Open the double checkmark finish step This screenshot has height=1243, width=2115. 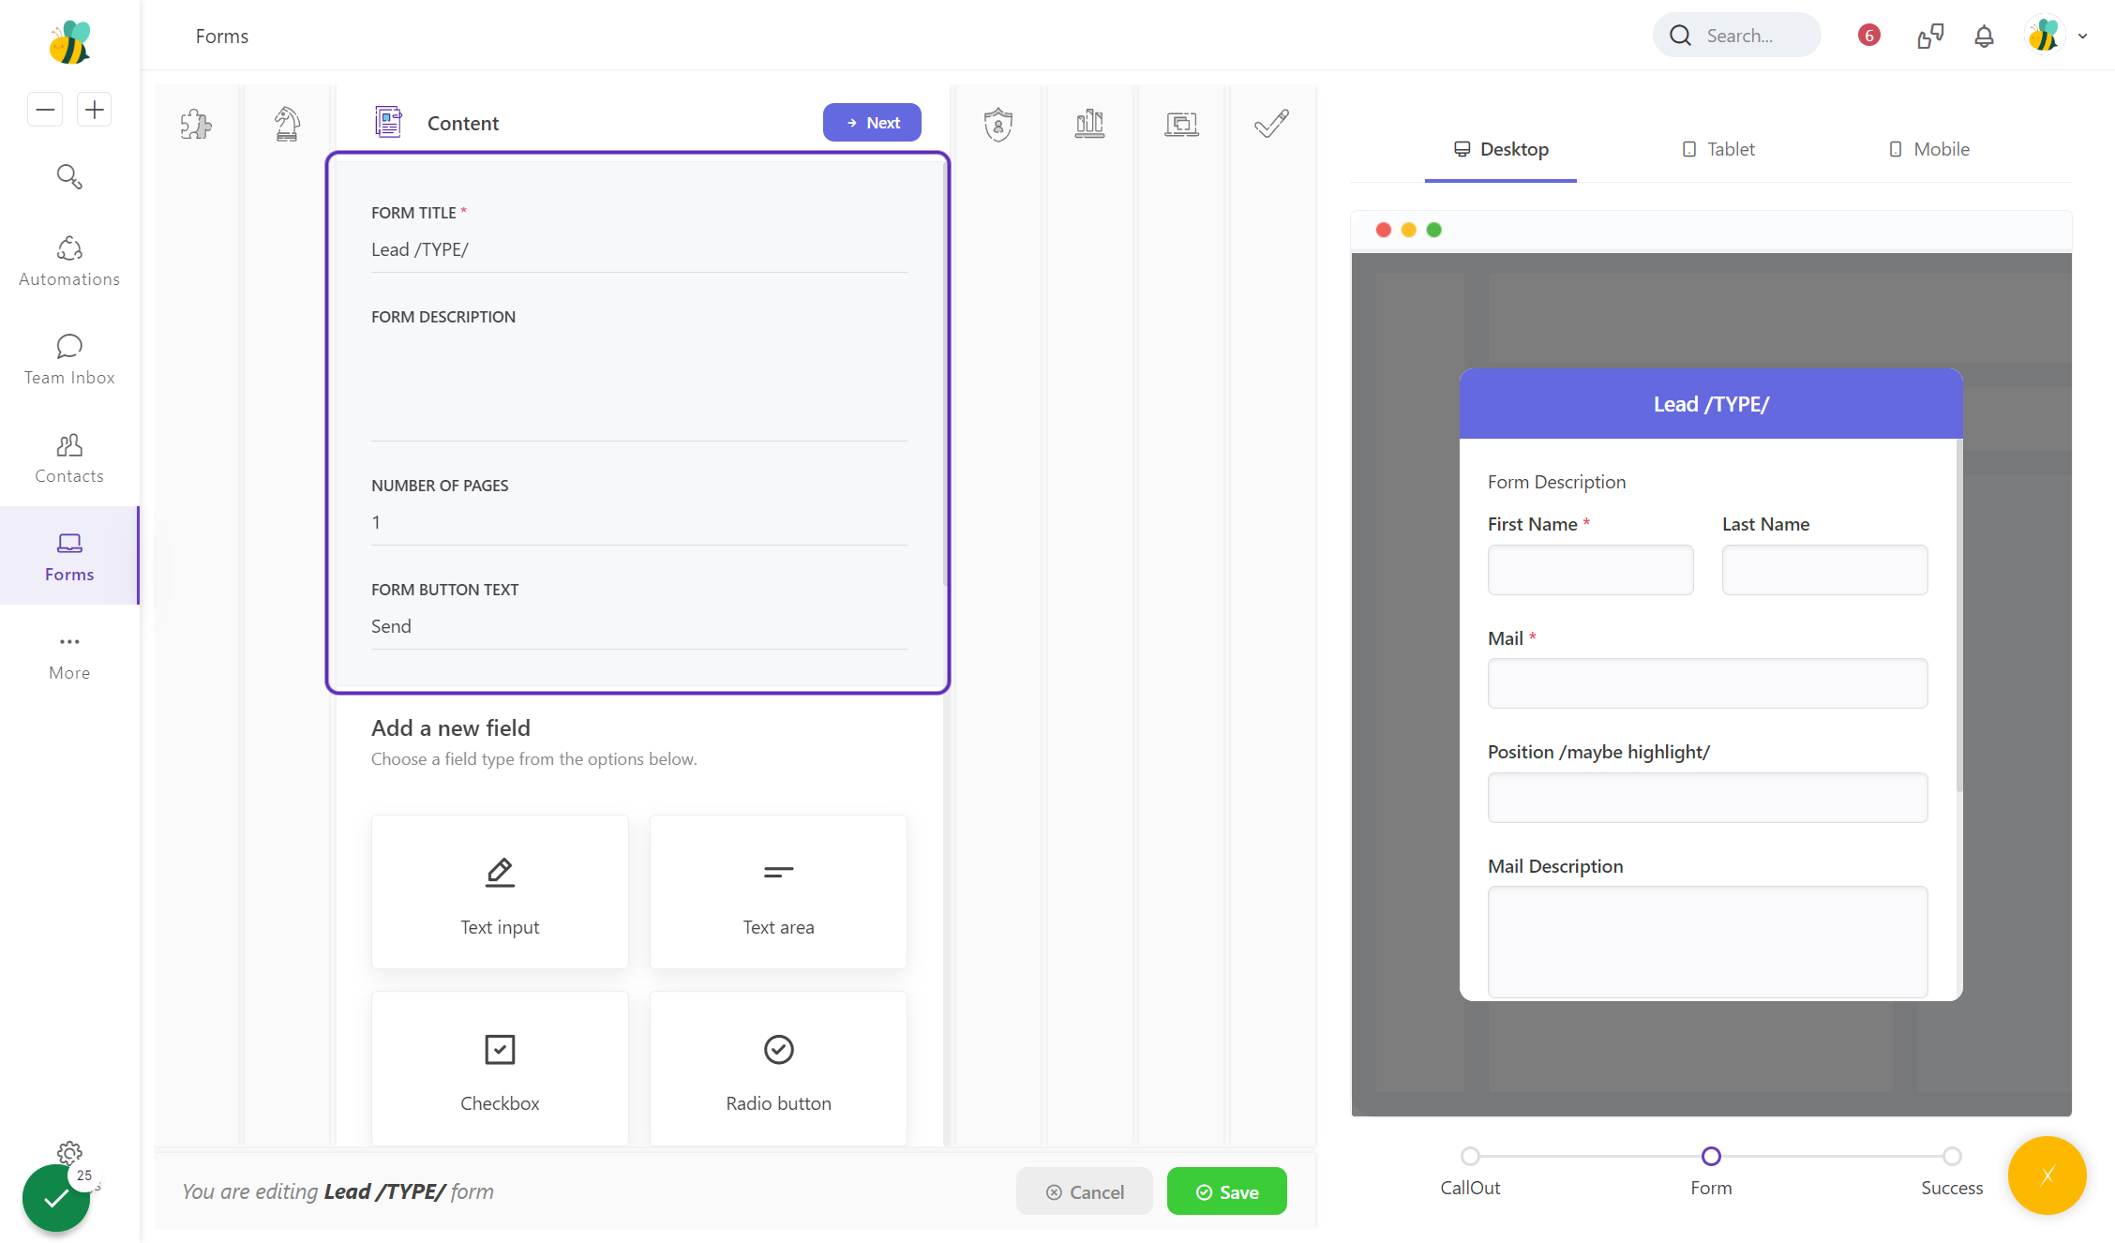[1271, 124]
